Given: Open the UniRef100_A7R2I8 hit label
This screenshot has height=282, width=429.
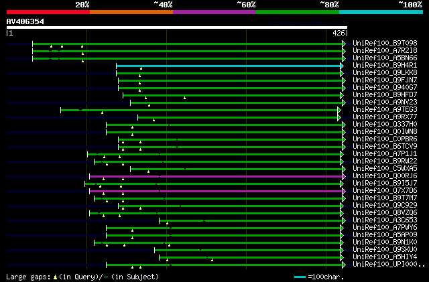Looking at the screenshot, I should click(385, 51).
